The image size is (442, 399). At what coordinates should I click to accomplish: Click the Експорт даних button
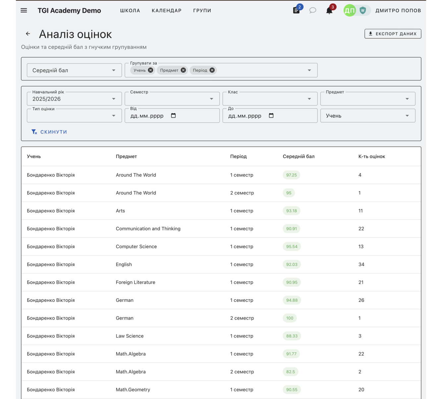tap(393, 34)
